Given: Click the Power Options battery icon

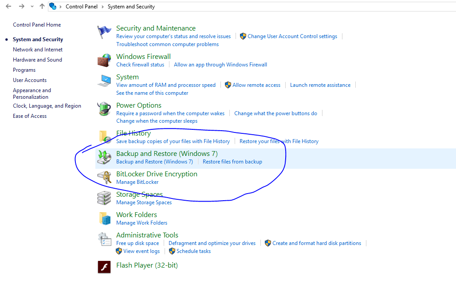Looking at the screenshot, I should [x=104, y=109].
